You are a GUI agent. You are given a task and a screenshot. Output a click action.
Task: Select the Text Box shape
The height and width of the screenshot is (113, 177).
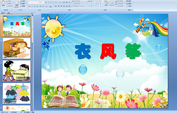click(89, 1)
